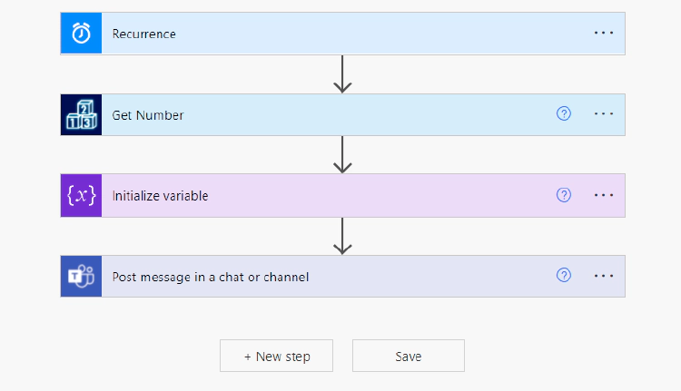The image size is (681, 391).
Task: Save the flow with the Save button
Action: click(x=409, y=356)
